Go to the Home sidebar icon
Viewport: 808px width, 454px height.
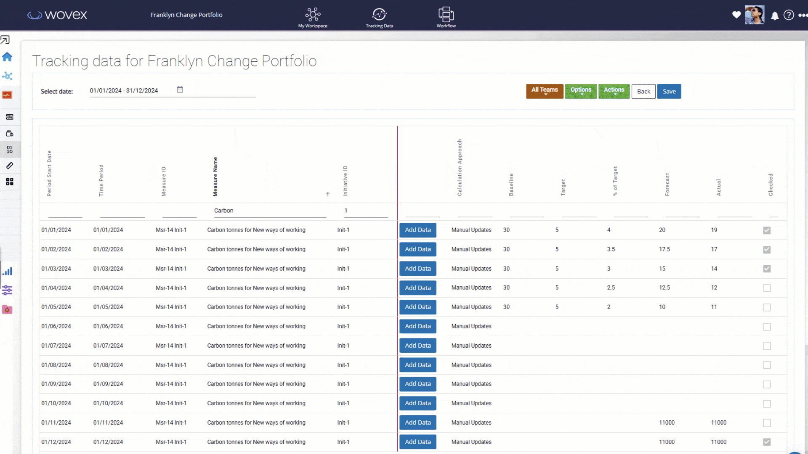(7, 57)
